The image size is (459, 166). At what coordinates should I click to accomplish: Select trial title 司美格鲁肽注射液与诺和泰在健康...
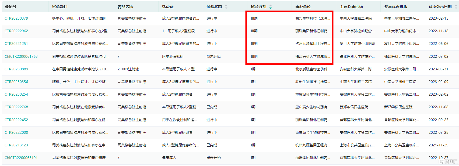click(80, 158)
